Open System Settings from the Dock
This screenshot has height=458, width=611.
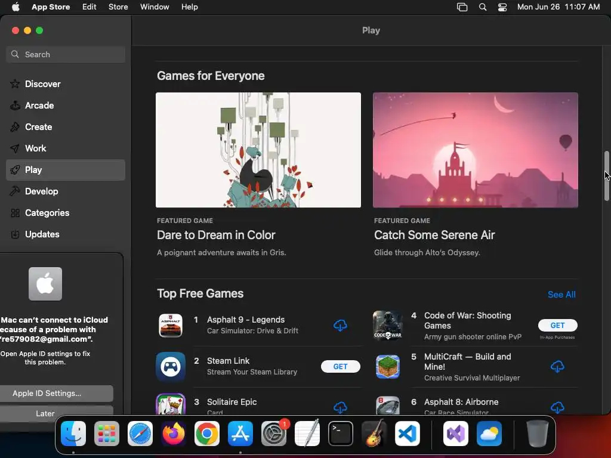pos(273,434)
